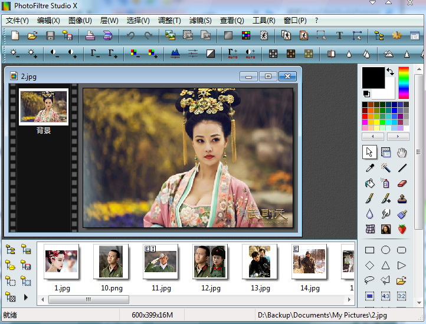Click the Undo arrow in toolbar
The height and width of the screenshot is (324, 426).
point(130,35)
